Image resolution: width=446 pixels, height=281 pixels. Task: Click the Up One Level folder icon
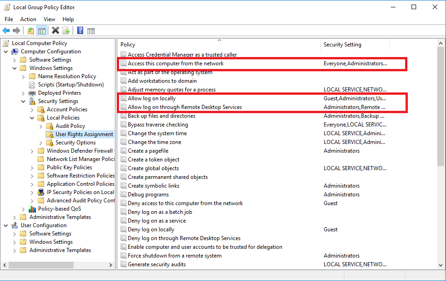[30, 31]
